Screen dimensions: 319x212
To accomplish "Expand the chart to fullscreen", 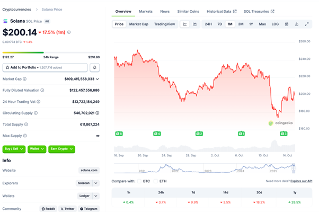I will point(306,24).
